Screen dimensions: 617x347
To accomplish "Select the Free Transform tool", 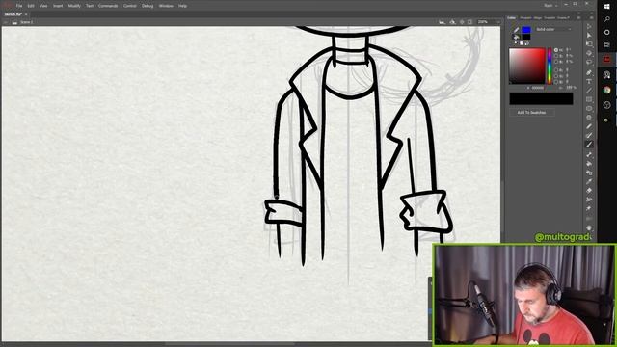I will coord(589,44).
